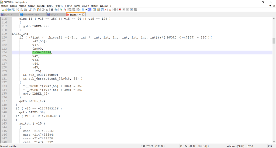Screen dimensions: 276x148
Task: Save the current recorded macro
Action: [136, 10]
